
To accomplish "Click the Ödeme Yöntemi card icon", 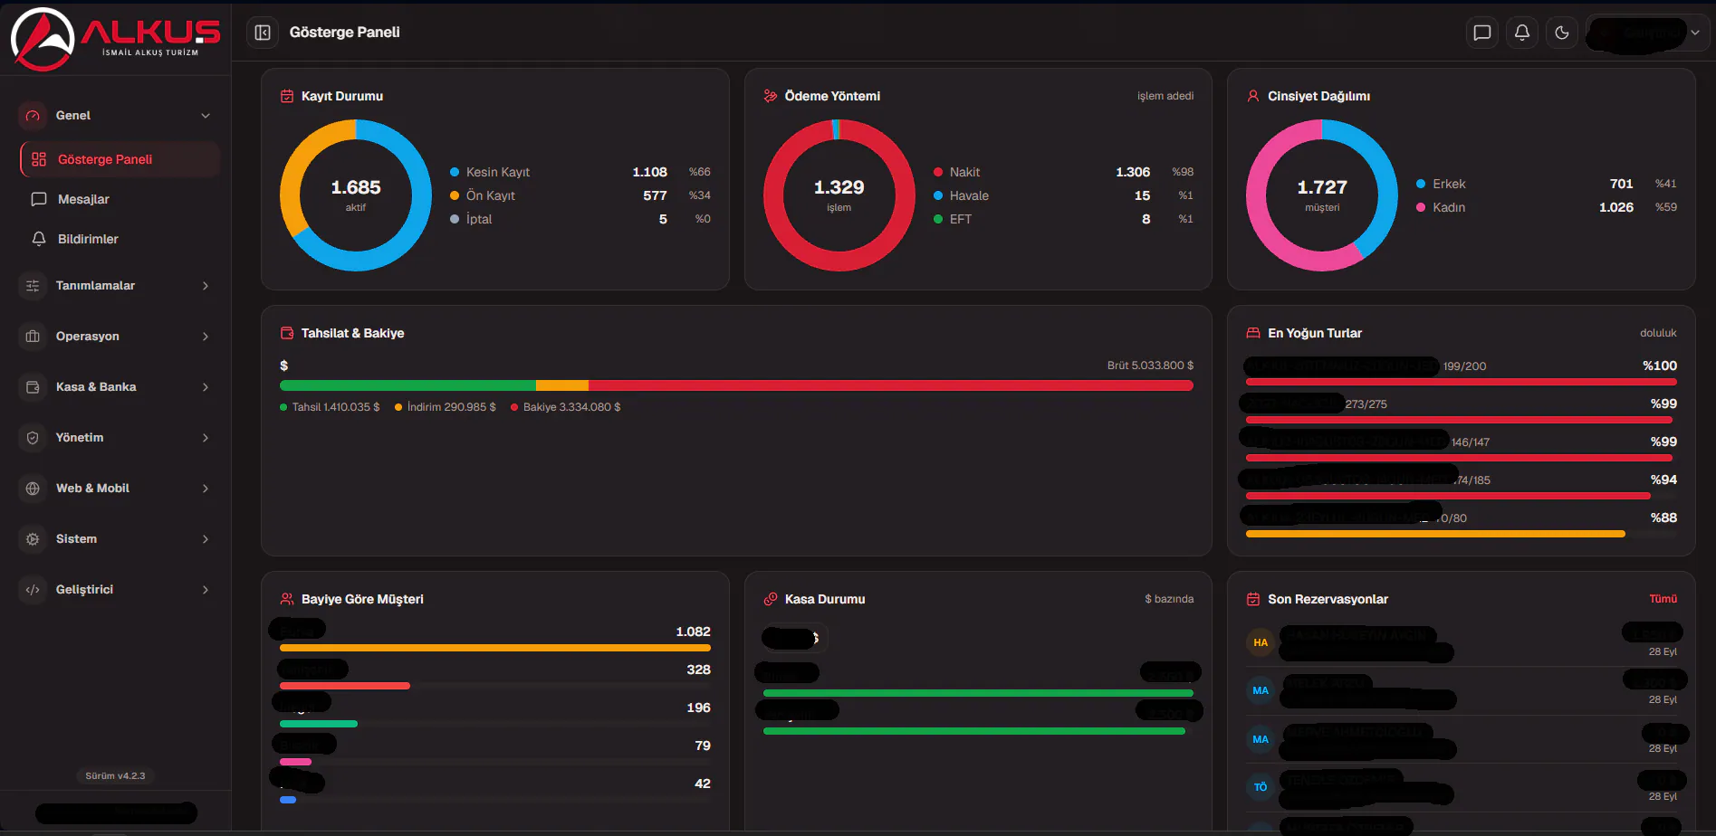I will point(771,96).
